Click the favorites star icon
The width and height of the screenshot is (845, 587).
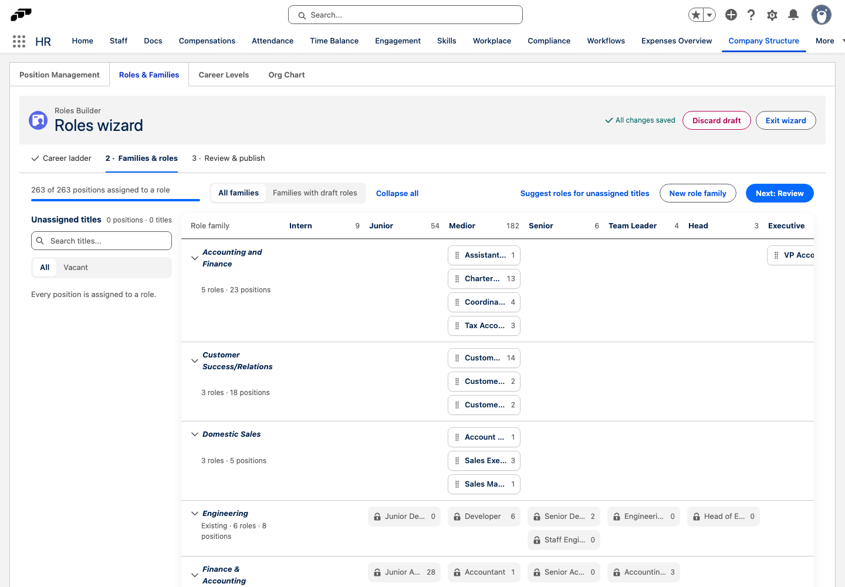(696, 15)
